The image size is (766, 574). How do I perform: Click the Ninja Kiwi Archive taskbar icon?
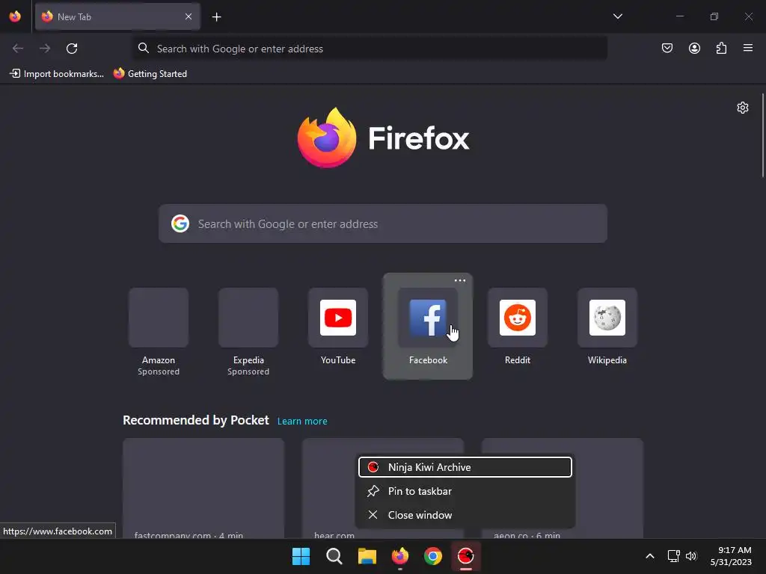click(x=465, y=556)
